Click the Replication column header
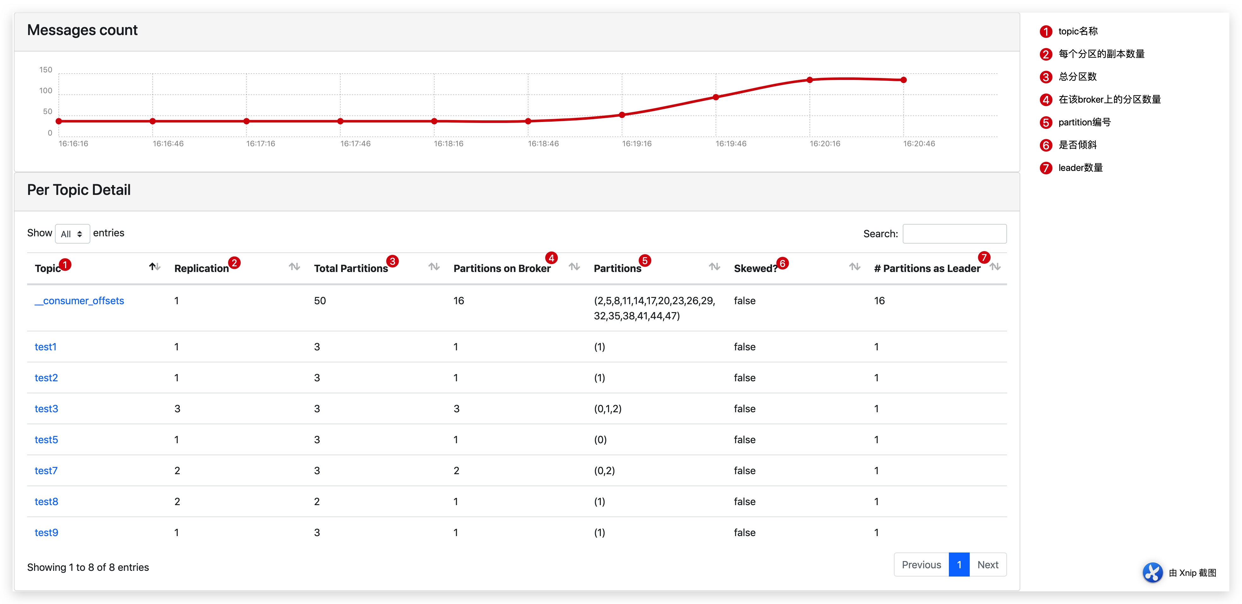Screen dimensions: 1242x604 202,269
